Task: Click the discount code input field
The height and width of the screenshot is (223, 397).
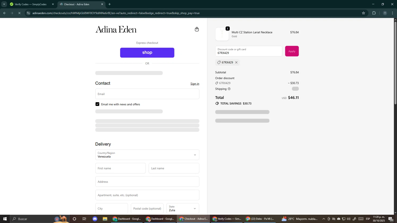Action: click(x=249, y=51)
